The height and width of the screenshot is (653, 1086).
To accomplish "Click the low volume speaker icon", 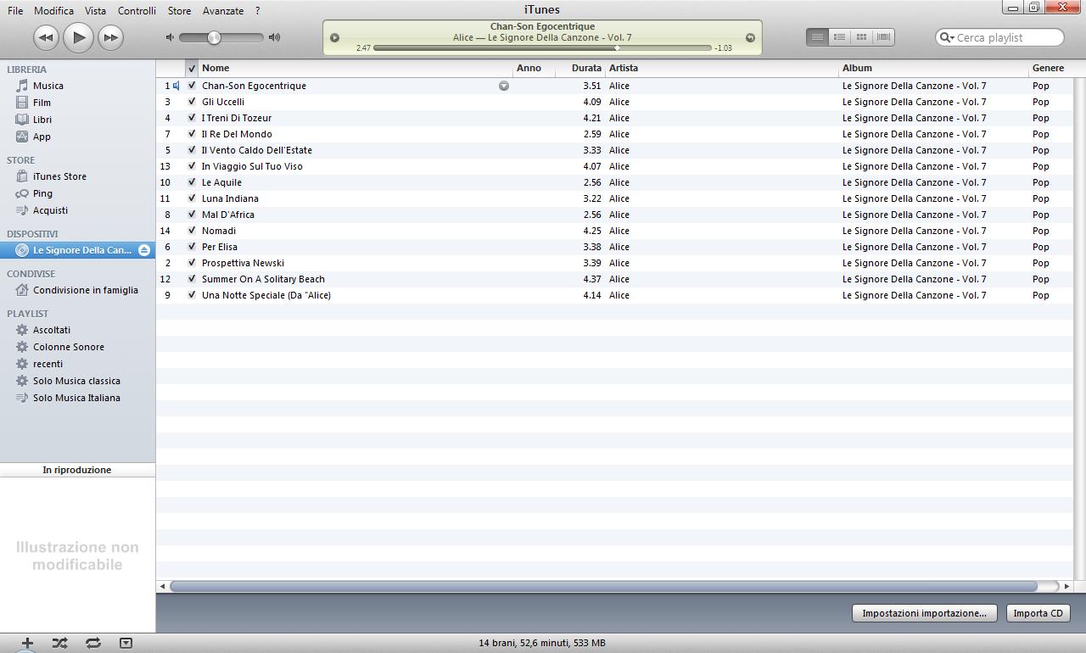I will click(170, 37).
